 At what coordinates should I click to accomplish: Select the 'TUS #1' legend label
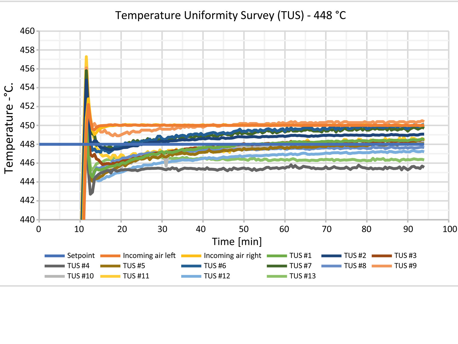coord(300,255)
